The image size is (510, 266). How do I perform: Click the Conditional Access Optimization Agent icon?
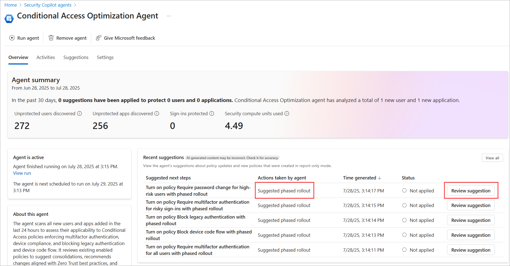[x=9, y=18]
